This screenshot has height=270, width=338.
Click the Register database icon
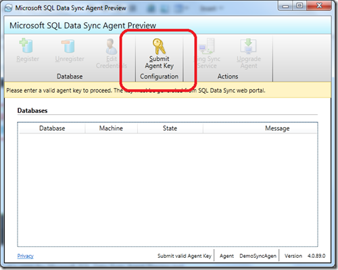coord(26,45)
